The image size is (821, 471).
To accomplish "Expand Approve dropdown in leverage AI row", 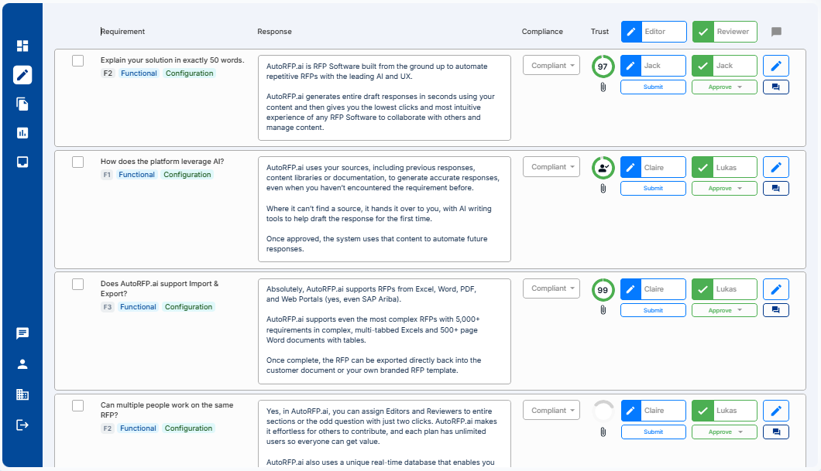I will 725,188.
